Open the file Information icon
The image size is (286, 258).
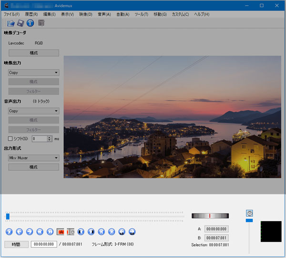point(30,23)
